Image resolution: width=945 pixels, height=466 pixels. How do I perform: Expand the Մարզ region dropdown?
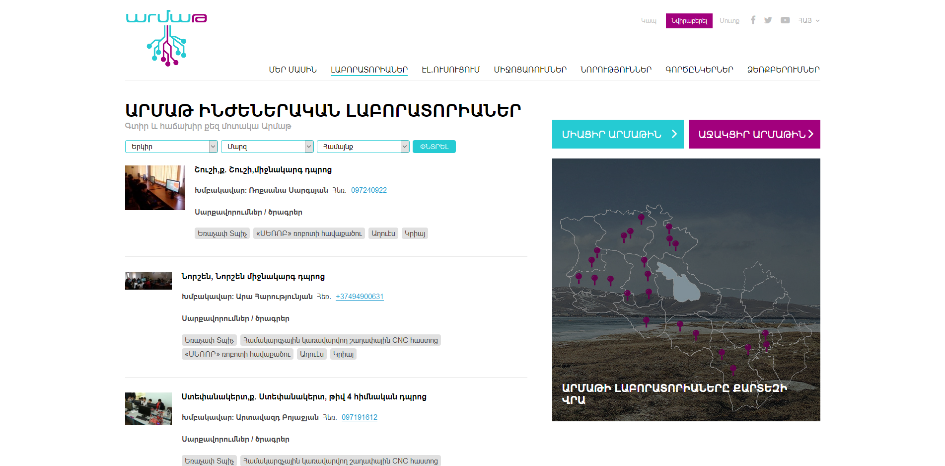pos(267,147)
